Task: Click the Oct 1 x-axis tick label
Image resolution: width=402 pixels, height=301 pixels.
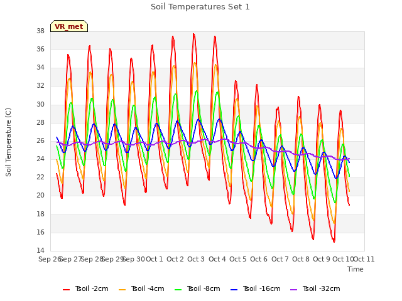Action: point(155,259)
